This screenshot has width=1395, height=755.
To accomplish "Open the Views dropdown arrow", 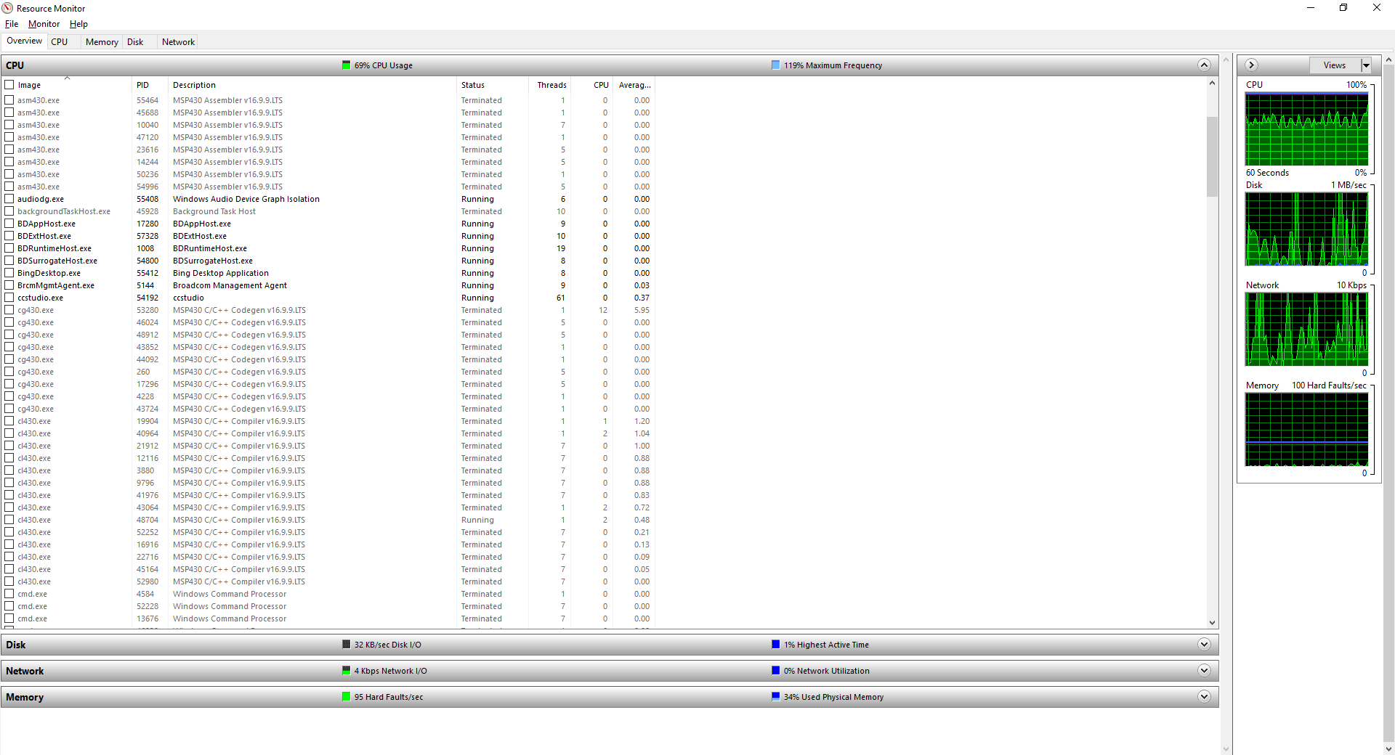I will tap(1366, 65).
